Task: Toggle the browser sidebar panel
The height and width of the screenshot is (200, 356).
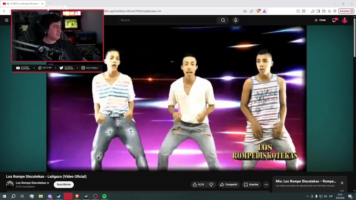Action: 318,11
